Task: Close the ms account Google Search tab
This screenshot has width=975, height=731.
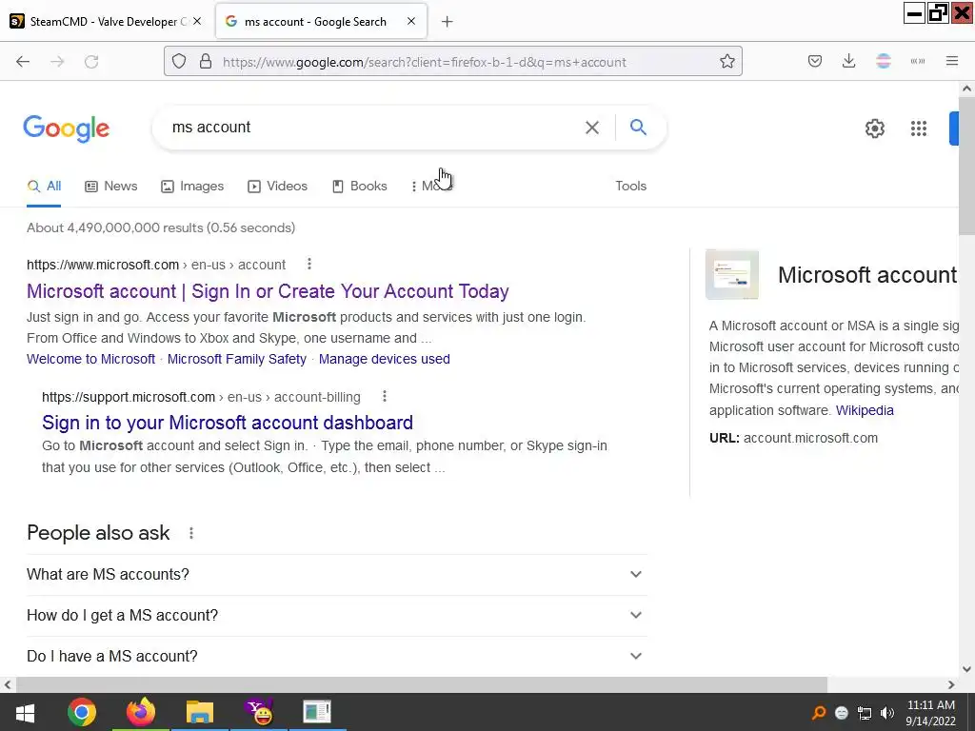Action: tap(411, 21)
